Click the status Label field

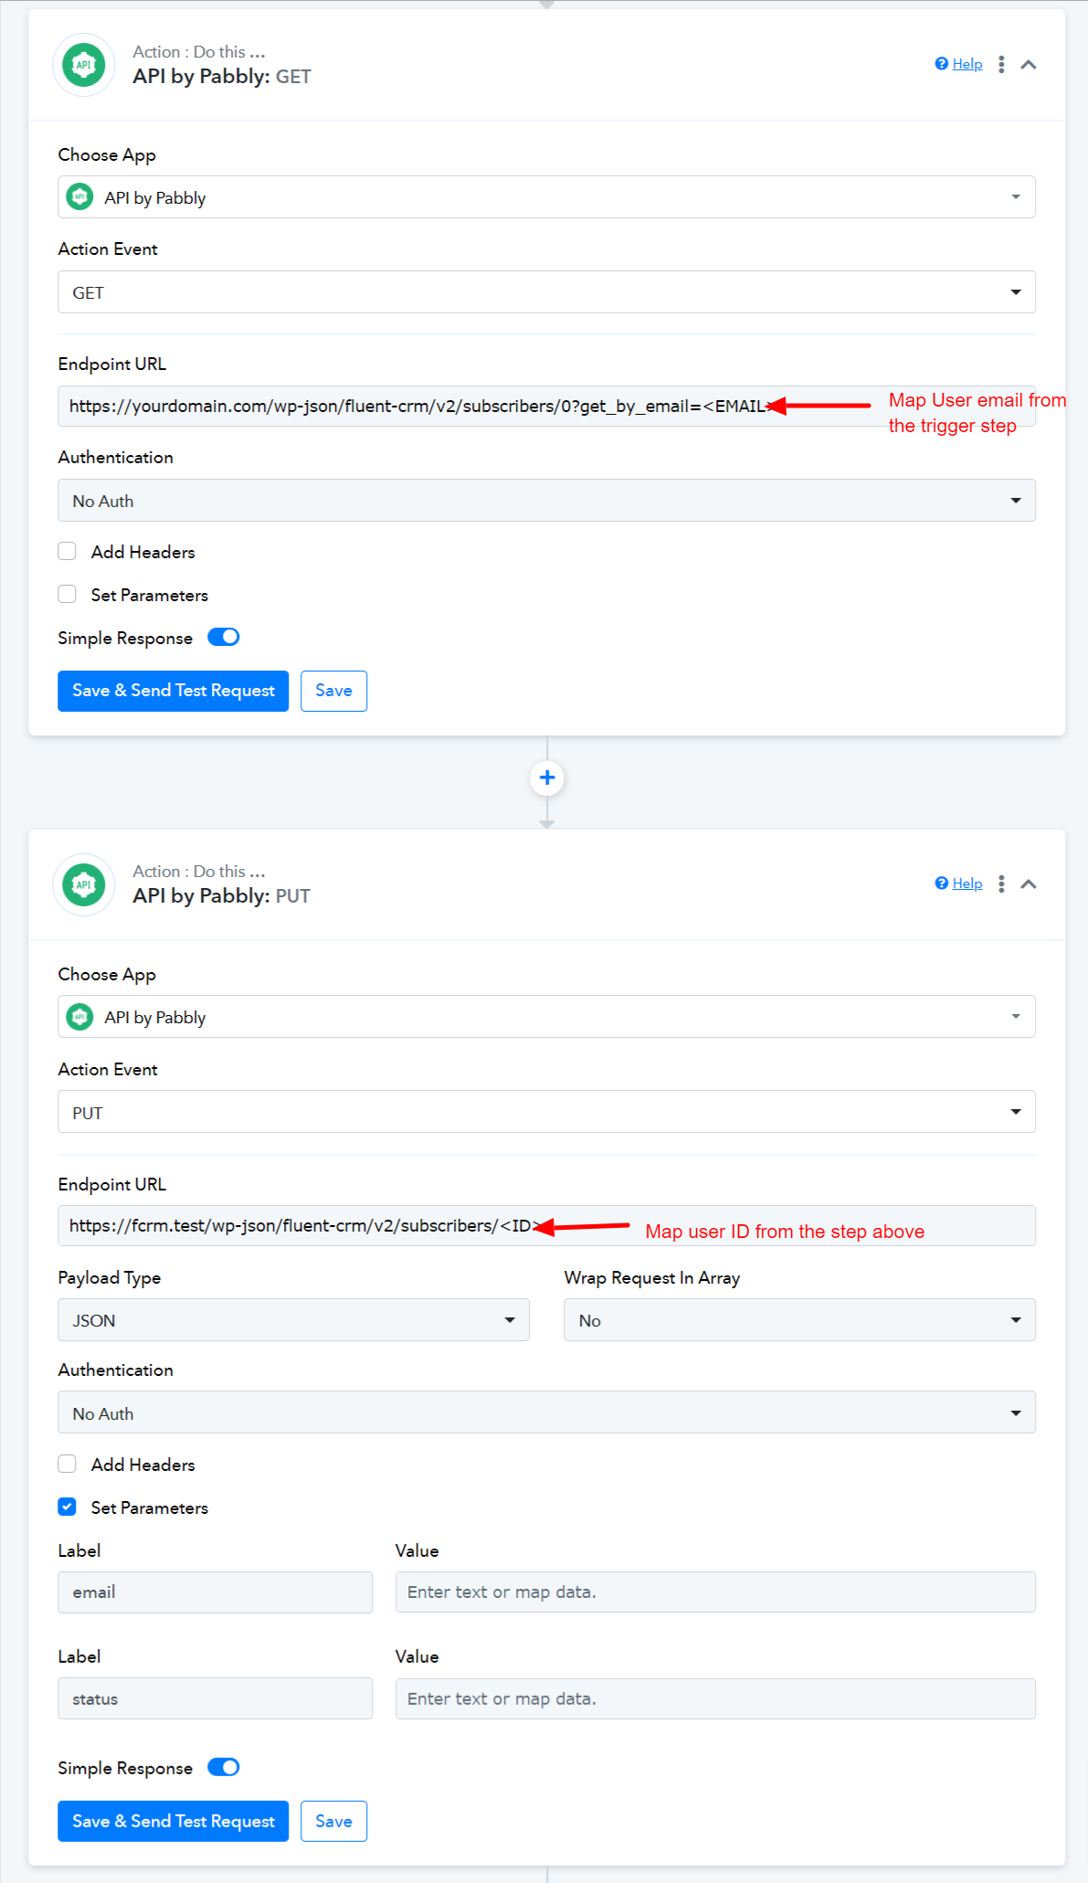(215, 1698)
